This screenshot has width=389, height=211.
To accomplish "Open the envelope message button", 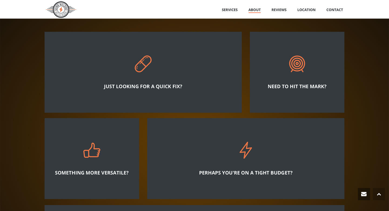I will [364, 194].
